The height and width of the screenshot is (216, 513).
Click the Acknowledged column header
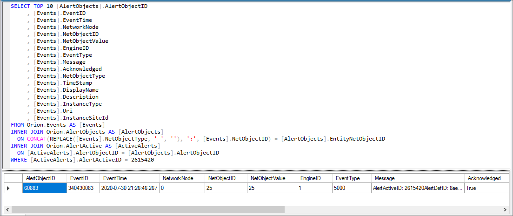pyautogui.click(x=487, y=178)
